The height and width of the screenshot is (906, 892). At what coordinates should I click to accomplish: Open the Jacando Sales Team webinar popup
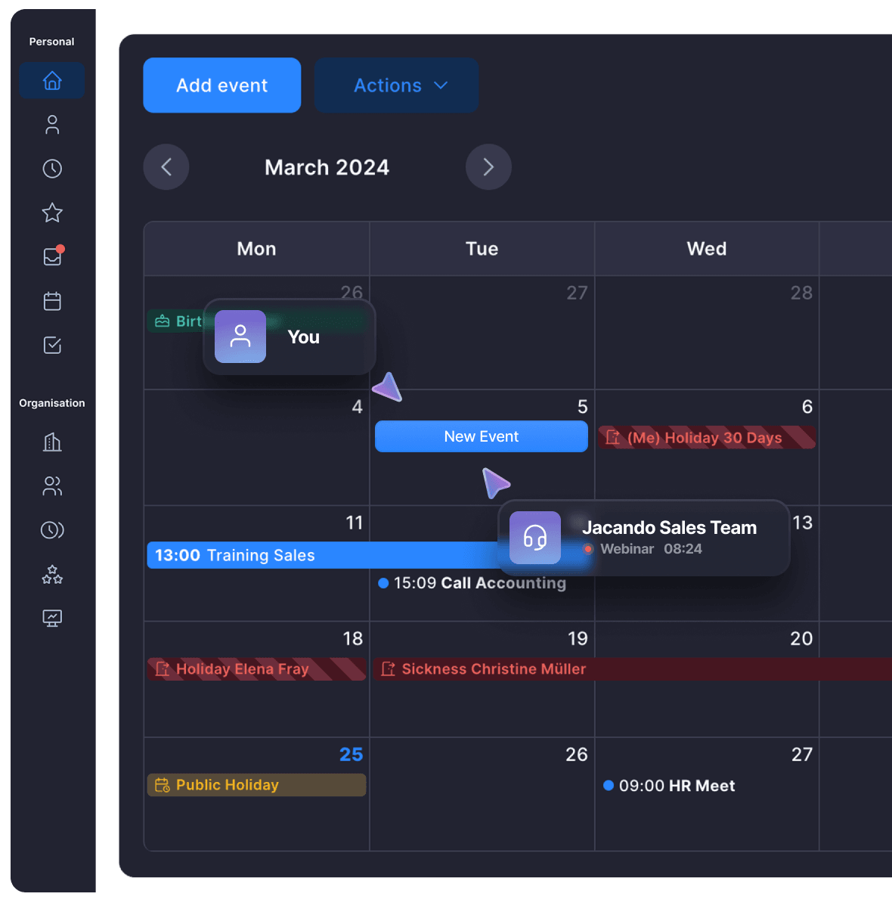643,538
